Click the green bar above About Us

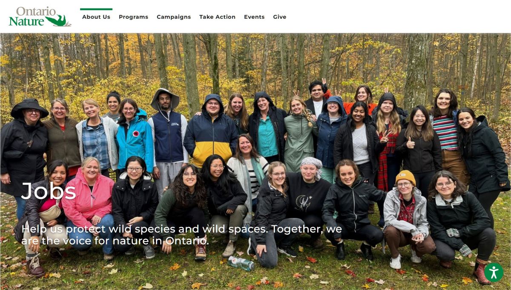(x=96, y=9)
